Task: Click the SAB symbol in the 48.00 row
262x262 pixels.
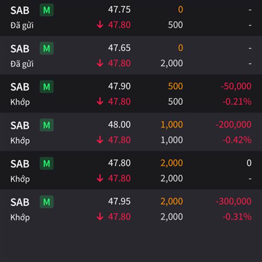Action: pos(20,125)
